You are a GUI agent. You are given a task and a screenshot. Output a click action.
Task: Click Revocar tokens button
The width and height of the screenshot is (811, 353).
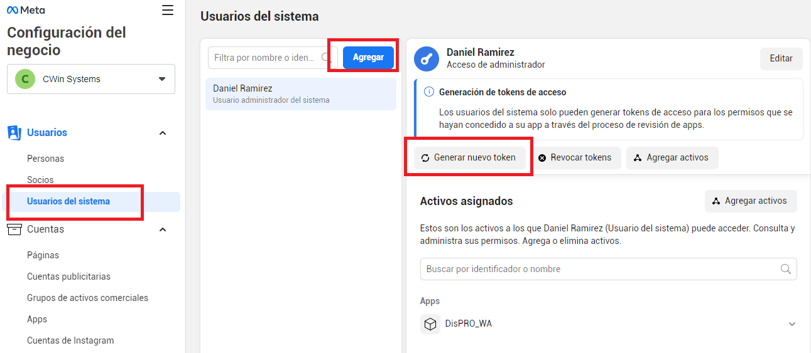pyautogui.click(x=574, y=158)
